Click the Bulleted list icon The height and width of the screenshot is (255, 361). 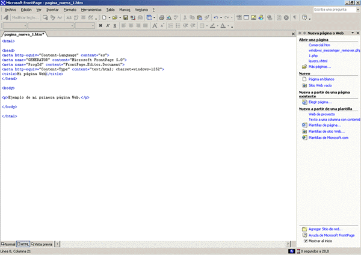(x=178, y=25)
